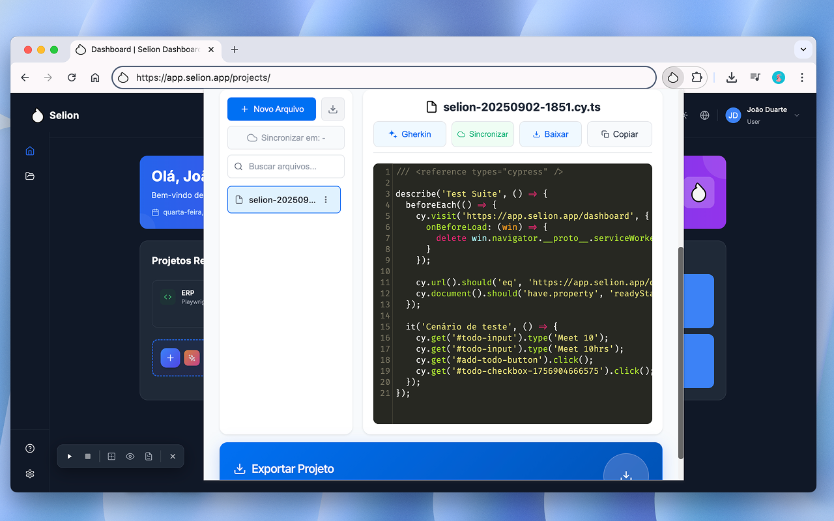834x521 pixels.
Task: Copy the code with the Copiar button
Action: click(620, 134)
